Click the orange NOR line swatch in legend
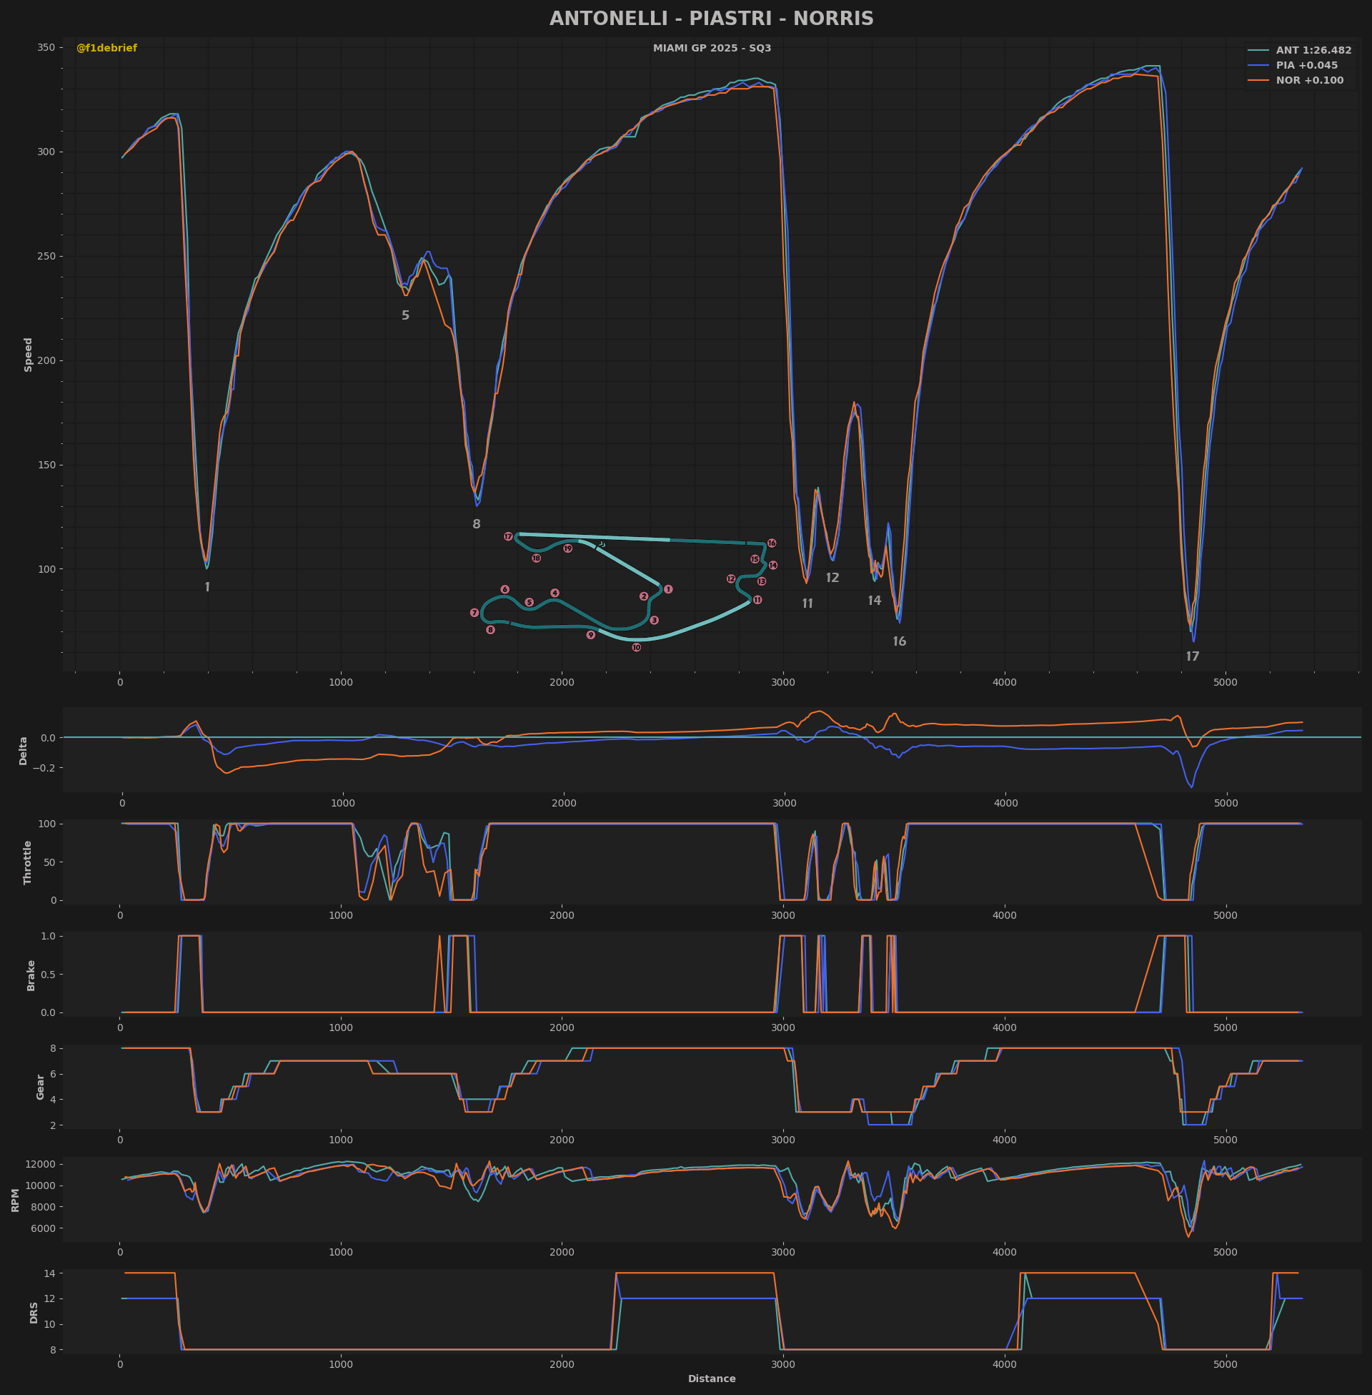The width and height of the screenshot is (1372, 1395). point(1258,81)
